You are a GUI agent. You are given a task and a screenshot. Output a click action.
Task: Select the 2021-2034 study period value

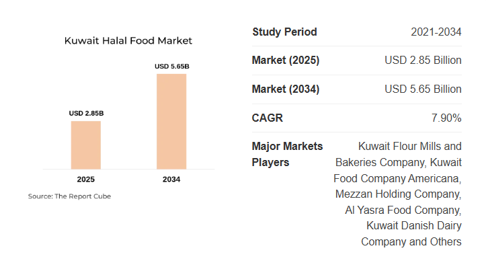[436, 32]
